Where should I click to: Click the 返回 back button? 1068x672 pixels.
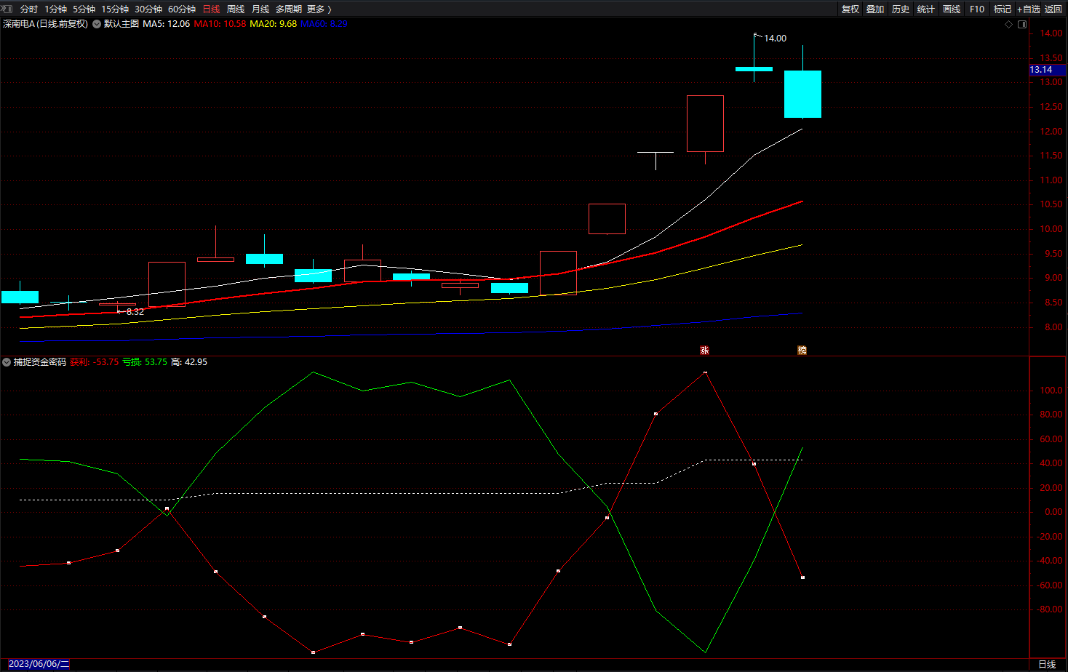1053,9
